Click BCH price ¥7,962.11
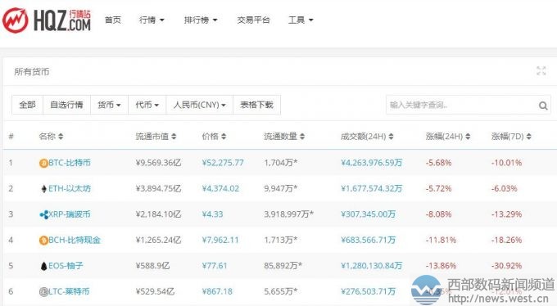The width and height of the screenshot is (557, 306). point(220,240)
